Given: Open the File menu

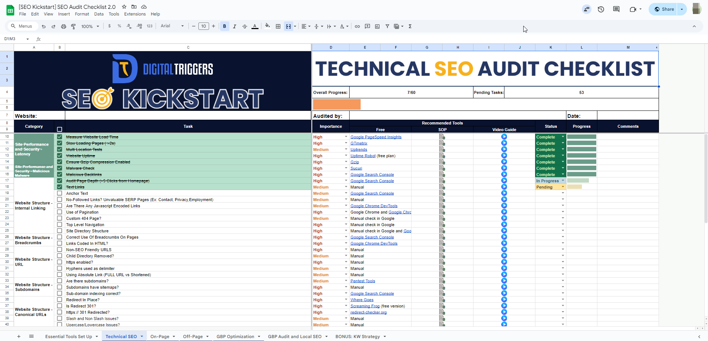Looking at the screenshot, I should click(x=22, y=14).
